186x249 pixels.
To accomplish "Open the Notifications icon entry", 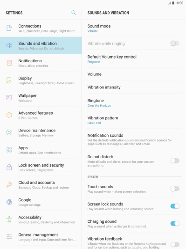I will click(x=9, y=63).
